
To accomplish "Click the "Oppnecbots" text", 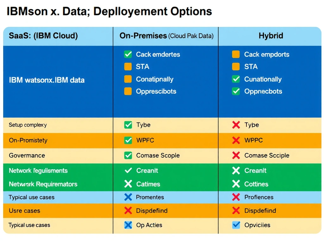I will click(263, 91).
